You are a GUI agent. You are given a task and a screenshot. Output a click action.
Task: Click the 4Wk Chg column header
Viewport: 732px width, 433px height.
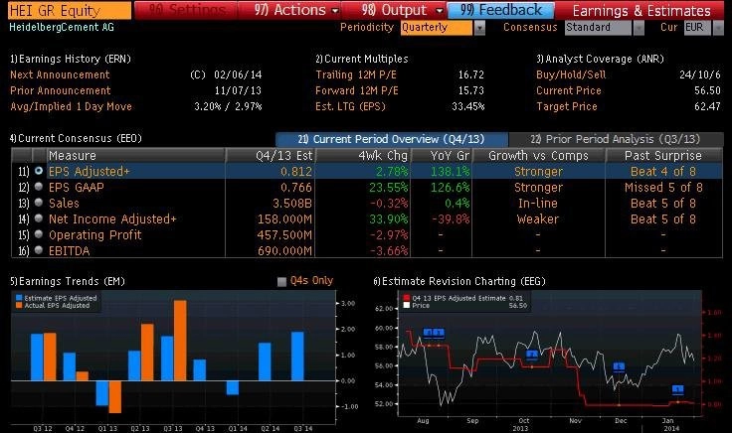tap(362, 155)
